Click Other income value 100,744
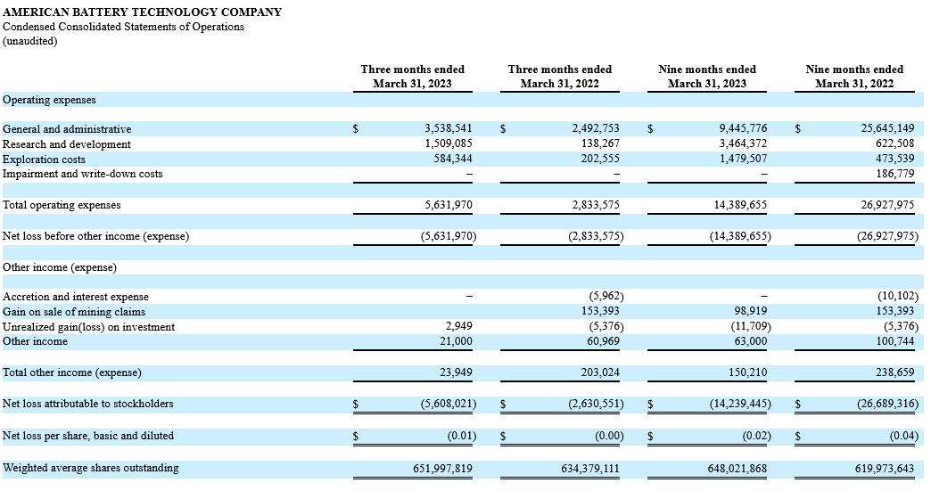This screenshot has width=931, height=491. [895, 341]
